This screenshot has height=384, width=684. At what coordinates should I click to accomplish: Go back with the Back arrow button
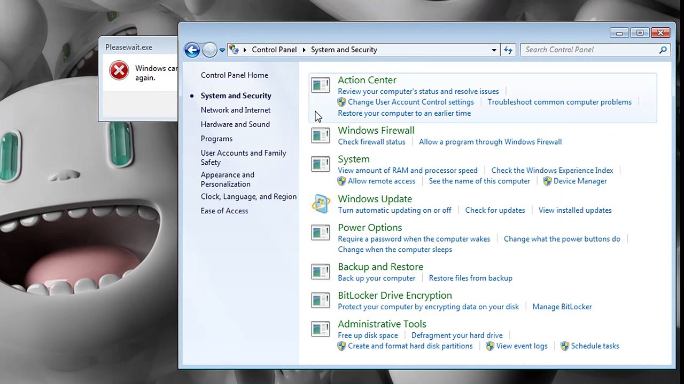point(192,50)
